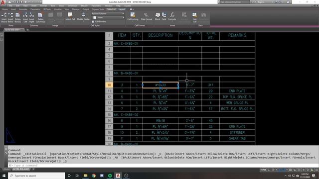Image resolution: width=319 pixels, height=179 pixels.
Task: Open the Formula tool
Action: click(x=172, y=16)
